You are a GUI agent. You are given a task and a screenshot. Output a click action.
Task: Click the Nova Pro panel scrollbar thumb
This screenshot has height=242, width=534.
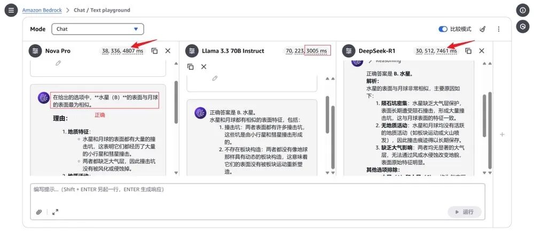(176, 102)
